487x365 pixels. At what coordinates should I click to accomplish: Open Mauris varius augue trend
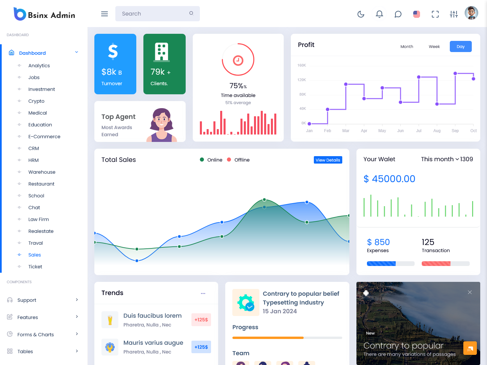[153, 343]
